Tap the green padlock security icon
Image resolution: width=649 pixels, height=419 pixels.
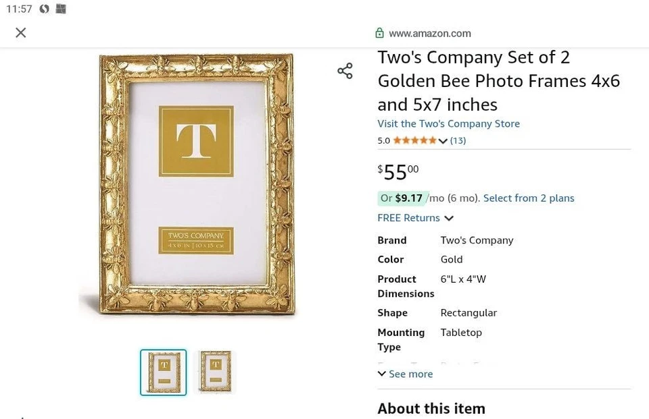click(x=379, y=33)
